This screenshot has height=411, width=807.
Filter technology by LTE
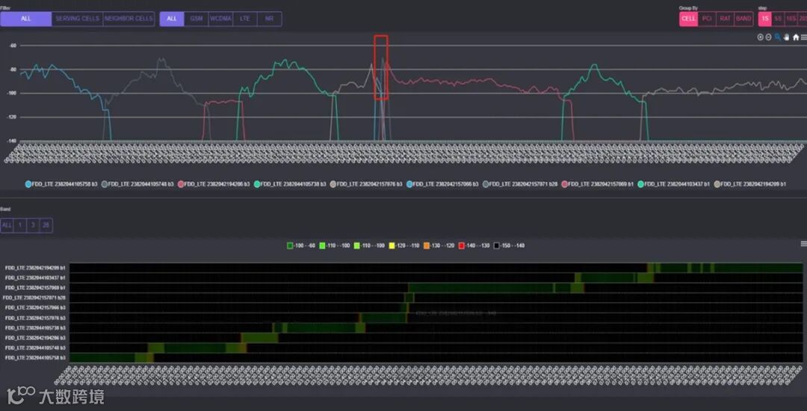click(245, 19)
